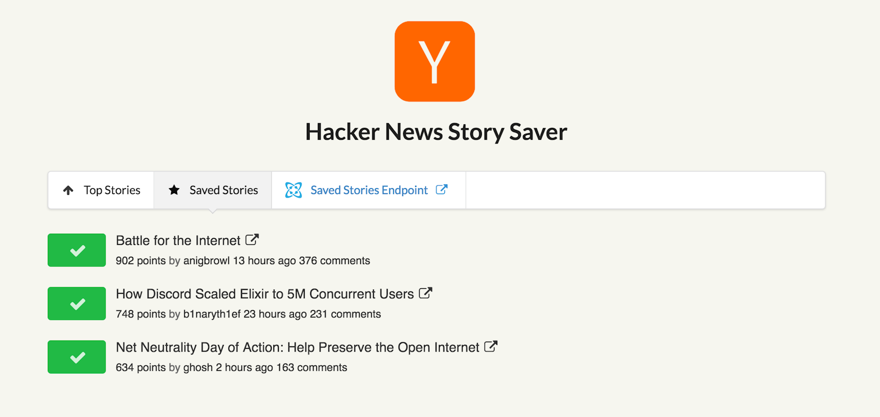The image size is (880, 417).
Task: Open the Battle for the Internet title
Action: pyautogui.click(x=178, y=240)
